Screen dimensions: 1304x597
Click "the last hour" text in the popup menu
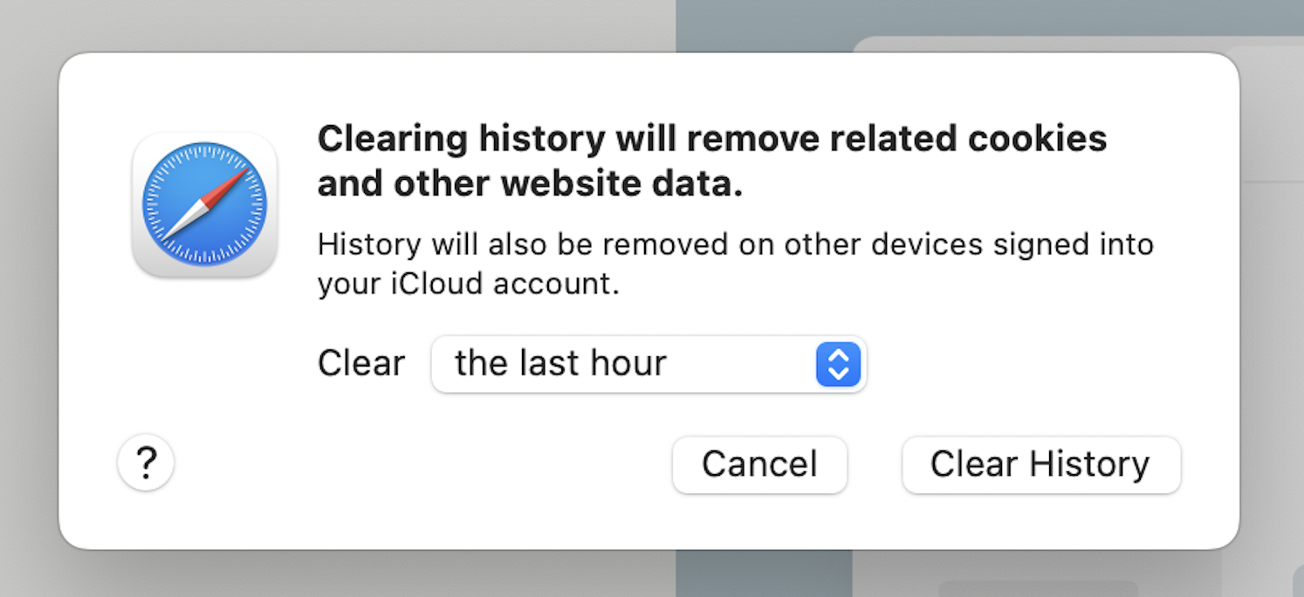click(x=560, y=364)
